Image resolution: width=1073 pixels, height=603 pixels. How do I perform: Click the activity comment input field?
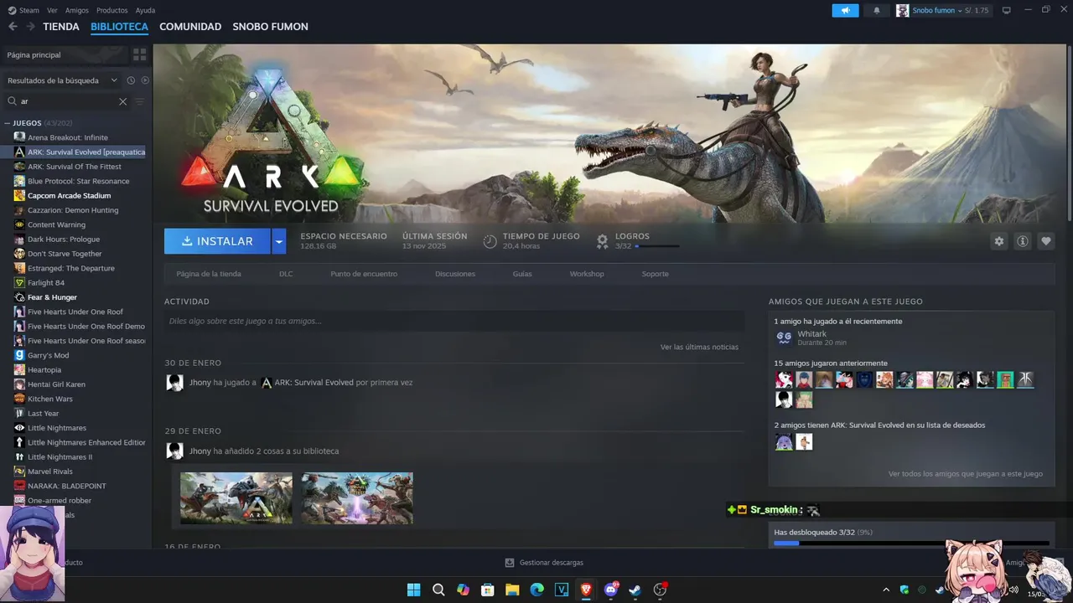tap(454, 321)
